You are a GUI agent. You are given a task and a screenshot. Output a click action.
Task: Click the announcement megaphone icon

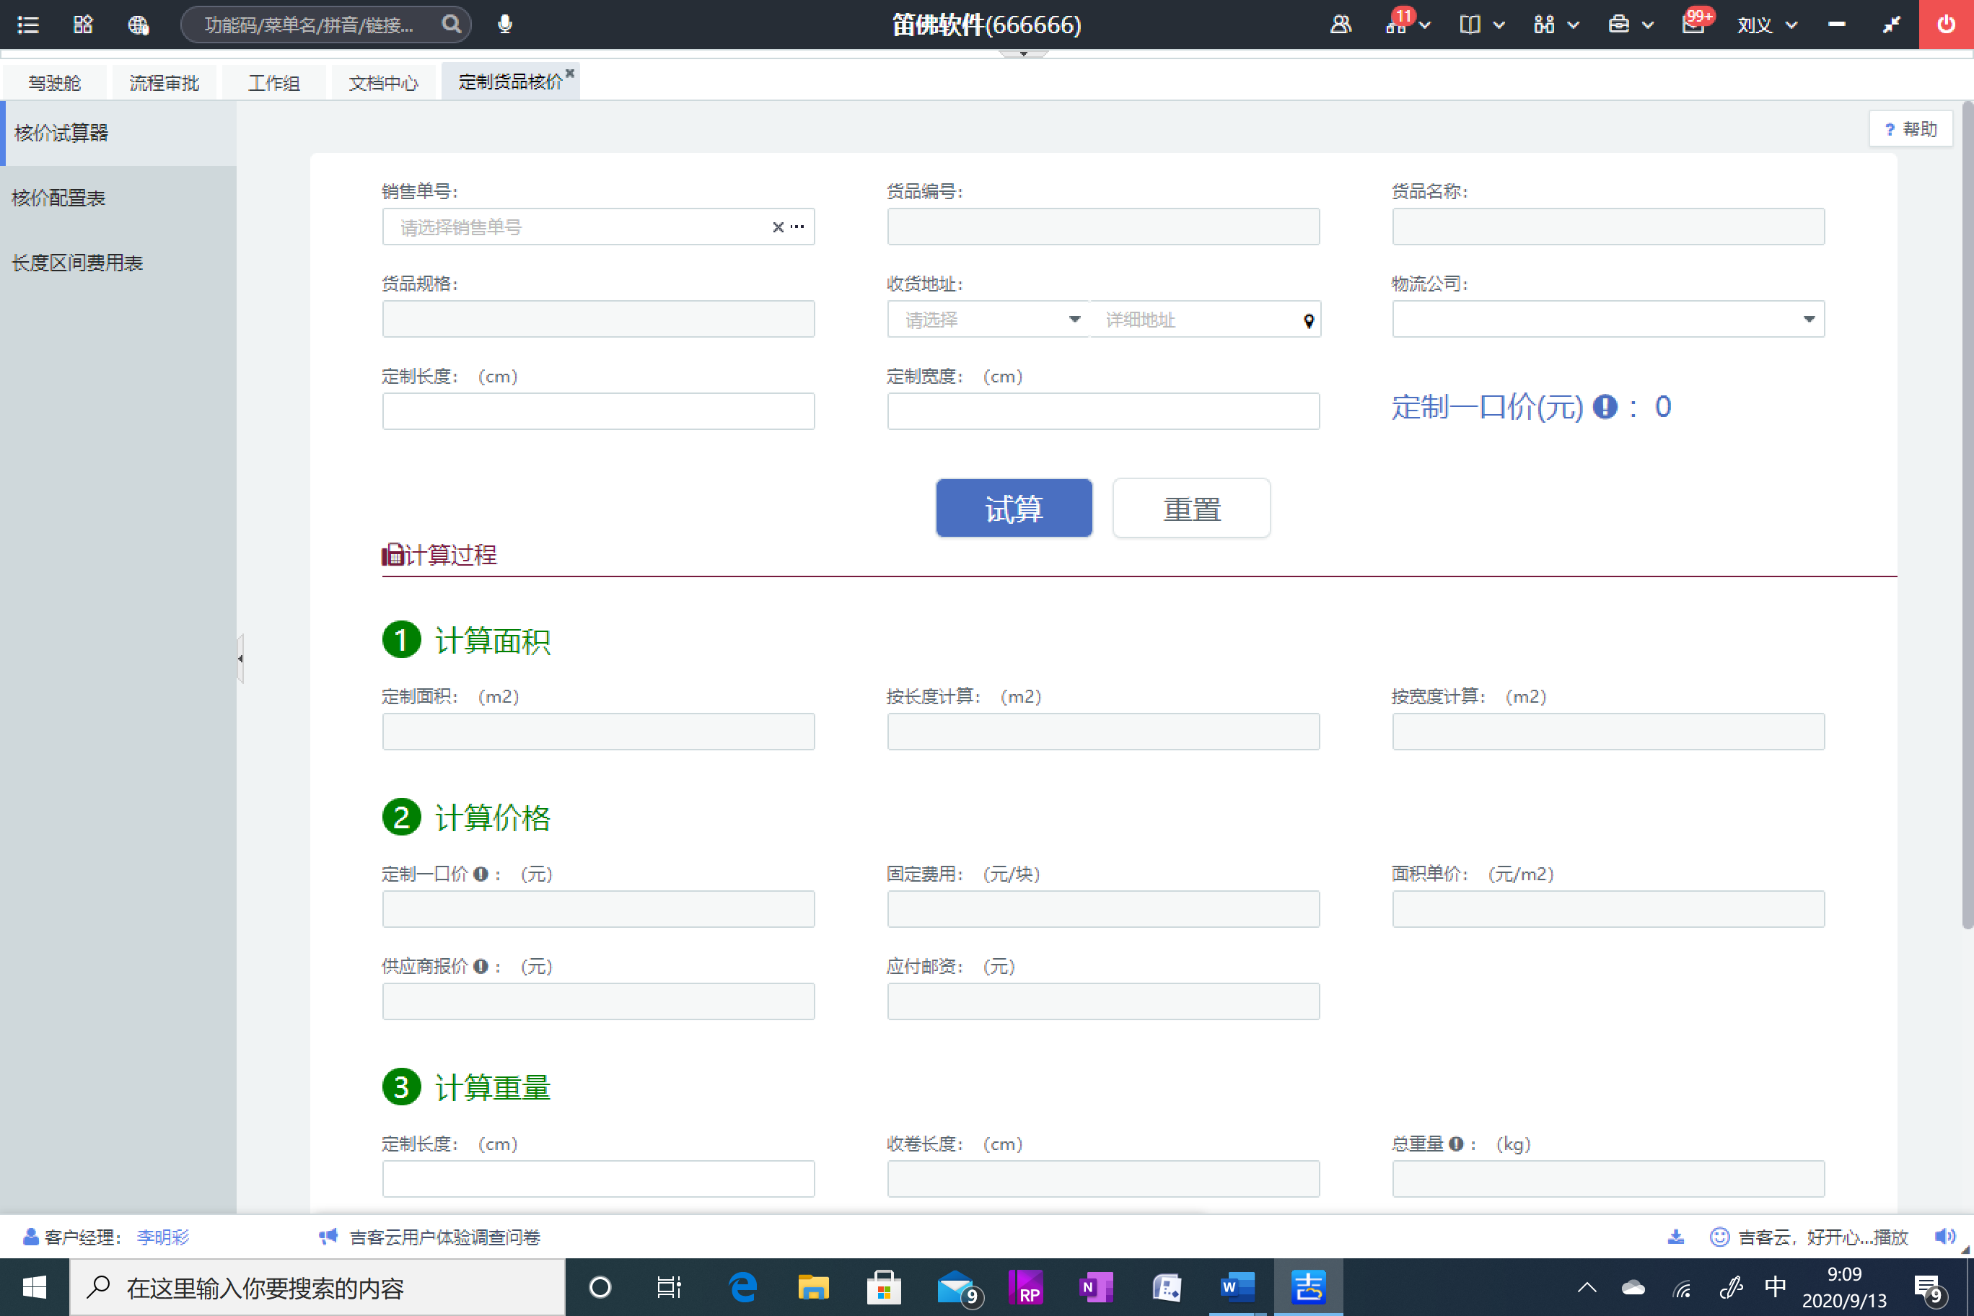328,1236
